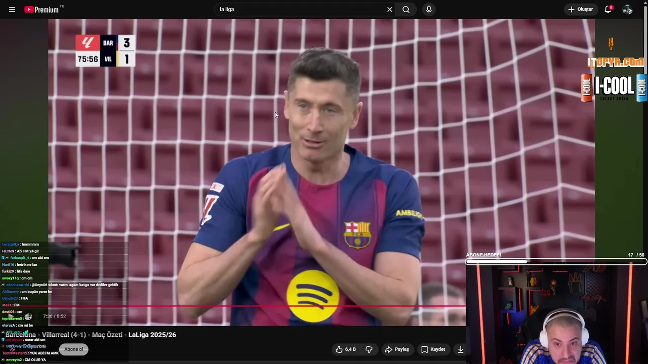Download the video with the arrow icon
The image size is (648, 364).
pos(461,349)
